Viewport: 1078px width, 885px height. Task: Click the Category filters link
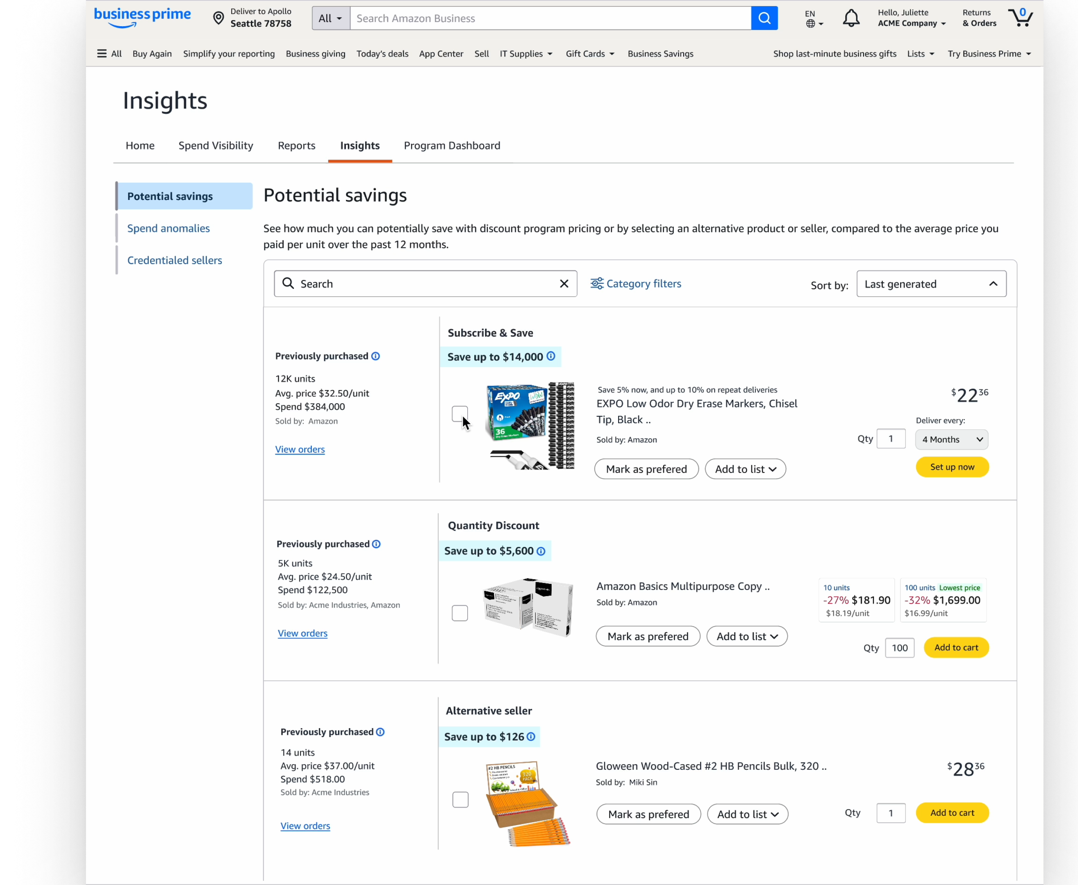click(x=644, y=284)
